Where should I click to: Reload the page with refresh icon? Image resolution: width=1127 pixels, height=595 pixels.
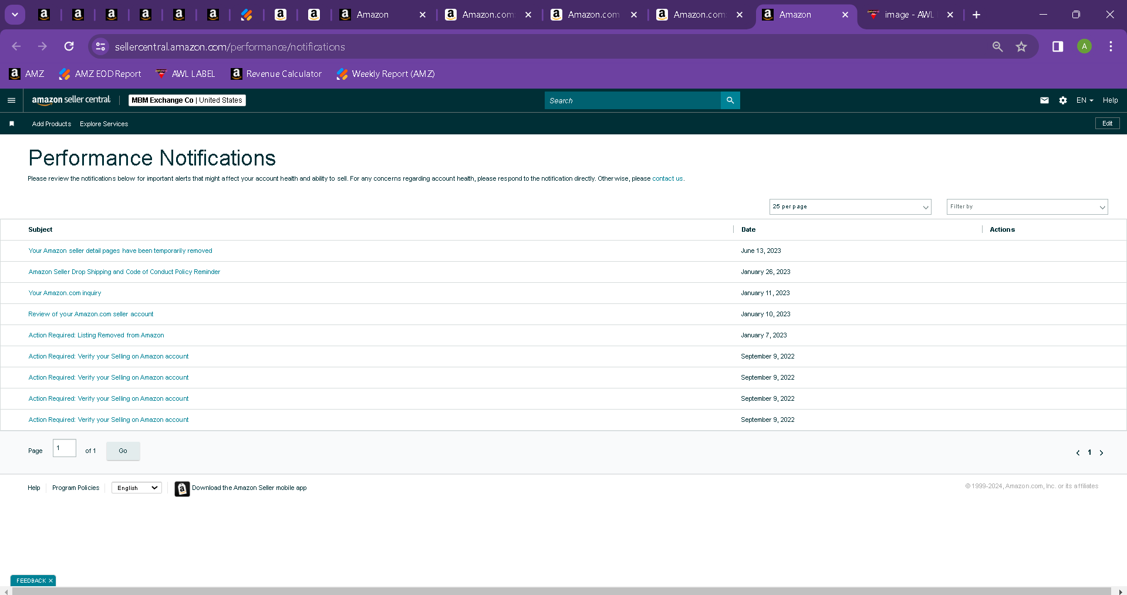coord(69,46)
